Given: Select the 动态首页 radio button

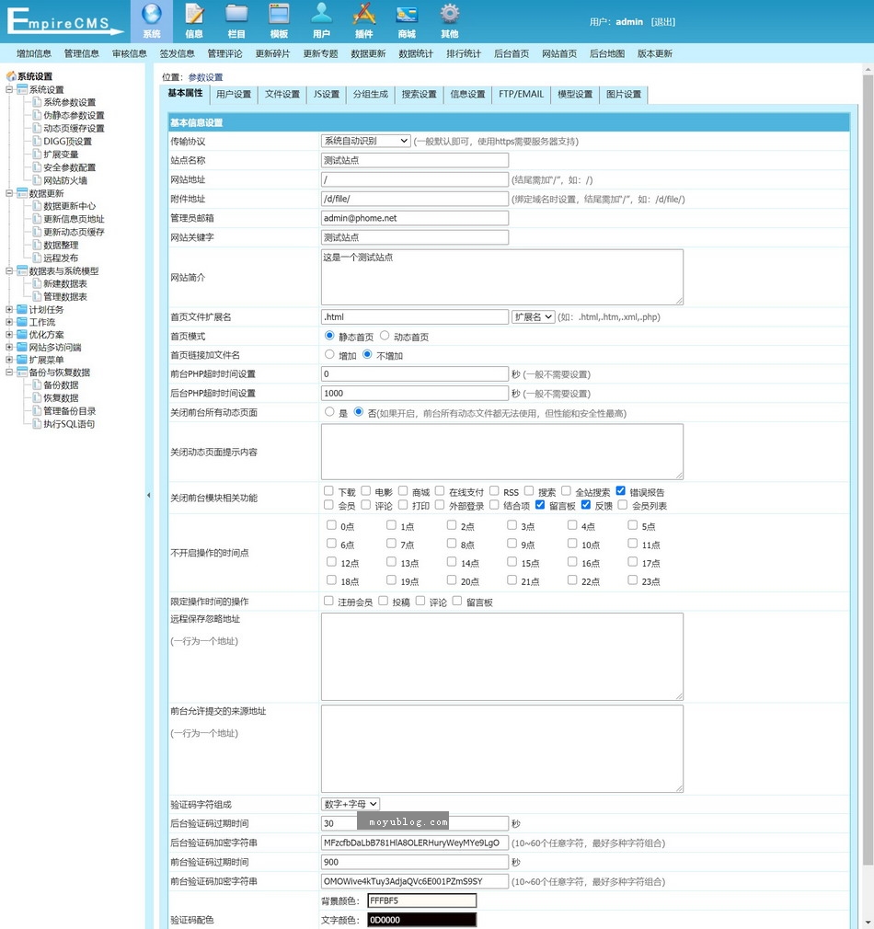Looking at the screenshot, I should [385, 336].
